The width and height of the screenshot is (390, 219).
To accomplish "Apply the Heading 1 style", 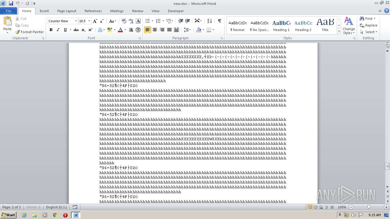I will coord(281,26).
